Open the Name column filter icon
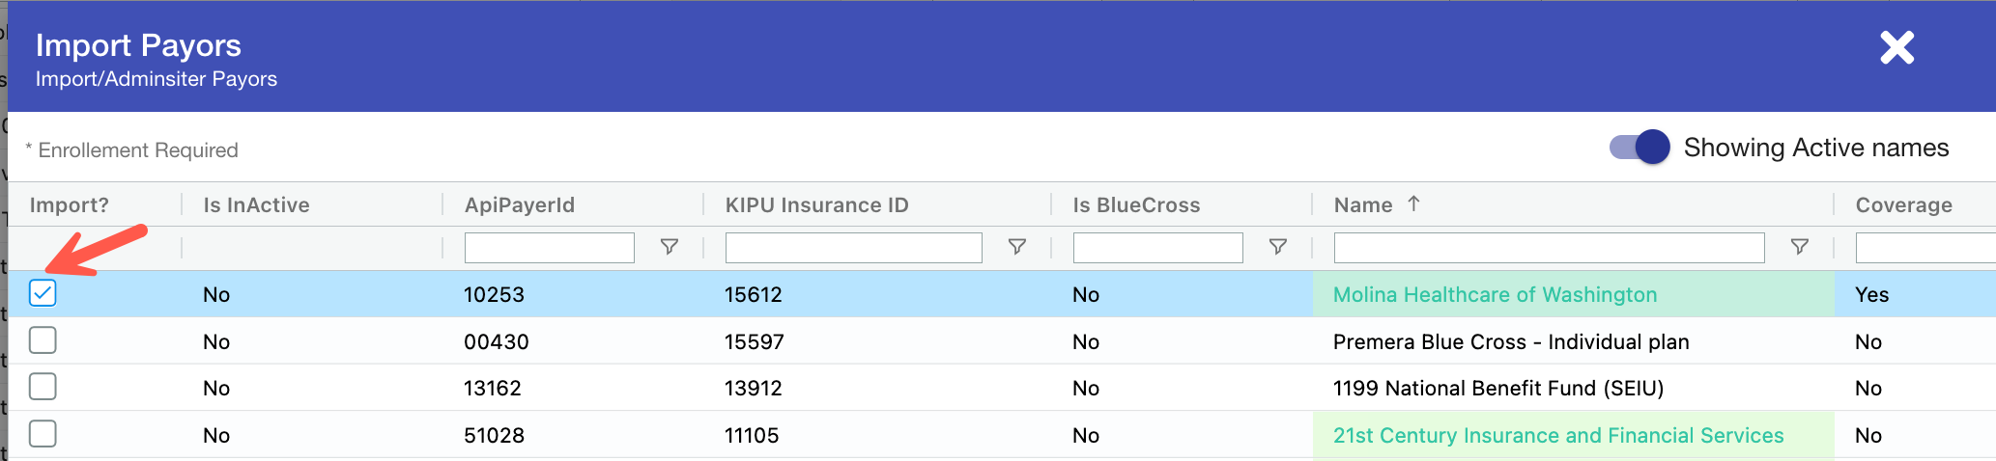 pyautogui.click(x=1799, y=247)
